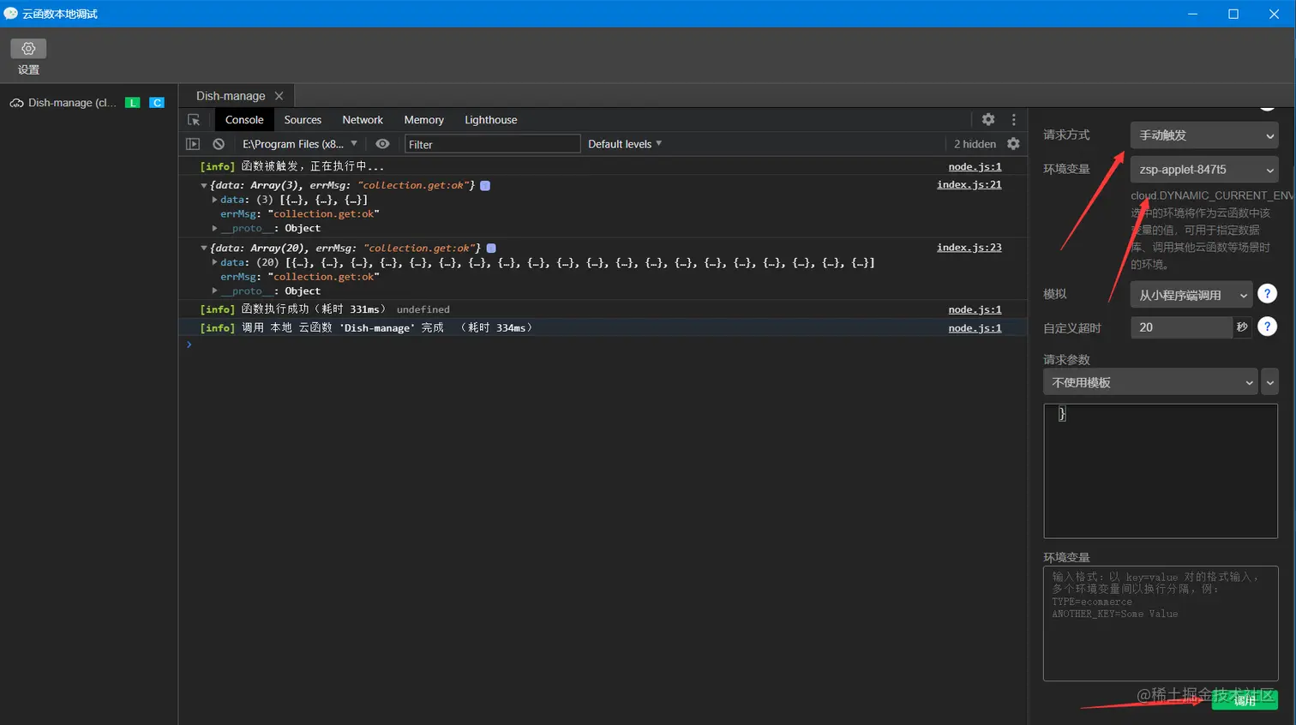This screenshot has width=1296, height=725.
Task: Open DevTools settings gear next to Lighthouse
Action: click(988, 120)
